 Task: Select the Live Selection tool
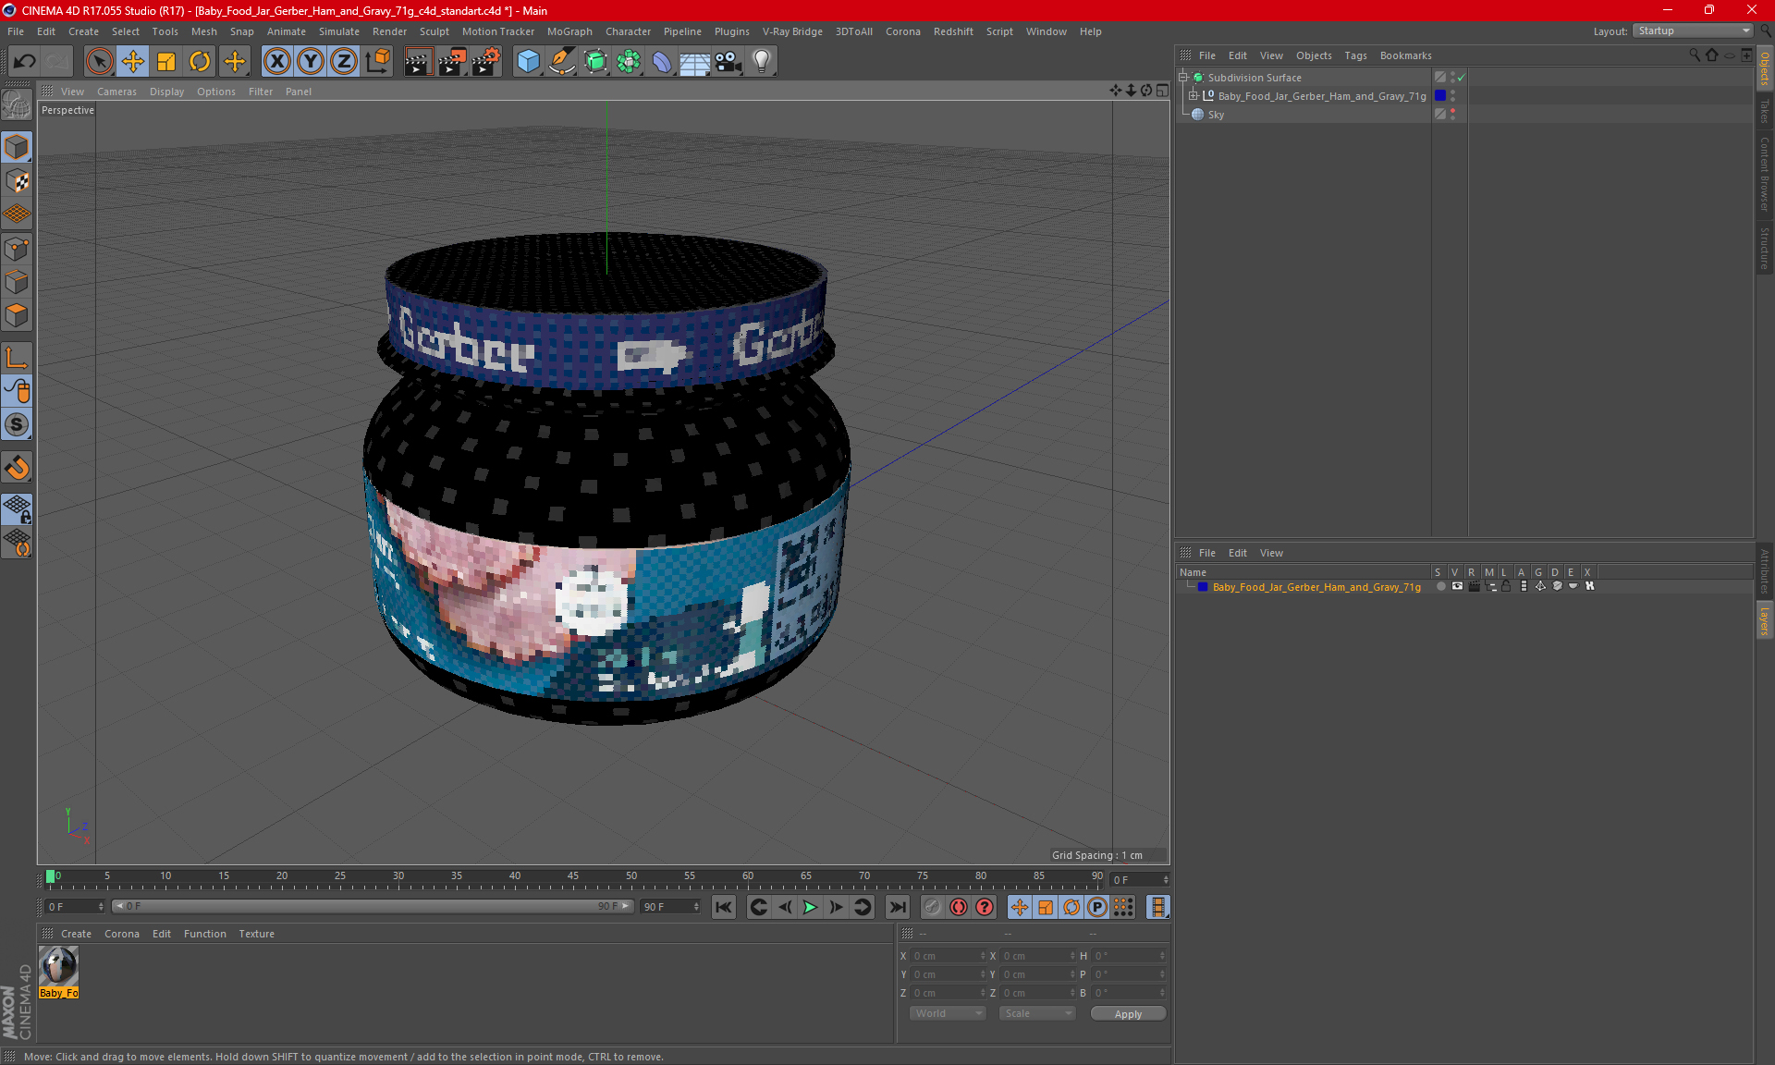click(99, 62)
